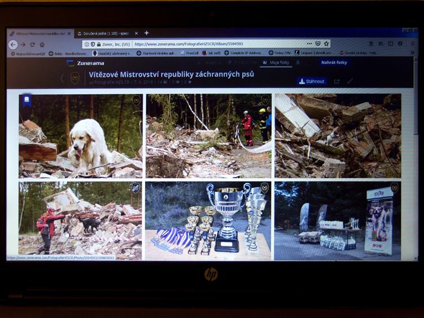Share the album with the share icon
This screenshot has width=424, height=318.
point(337,81)
